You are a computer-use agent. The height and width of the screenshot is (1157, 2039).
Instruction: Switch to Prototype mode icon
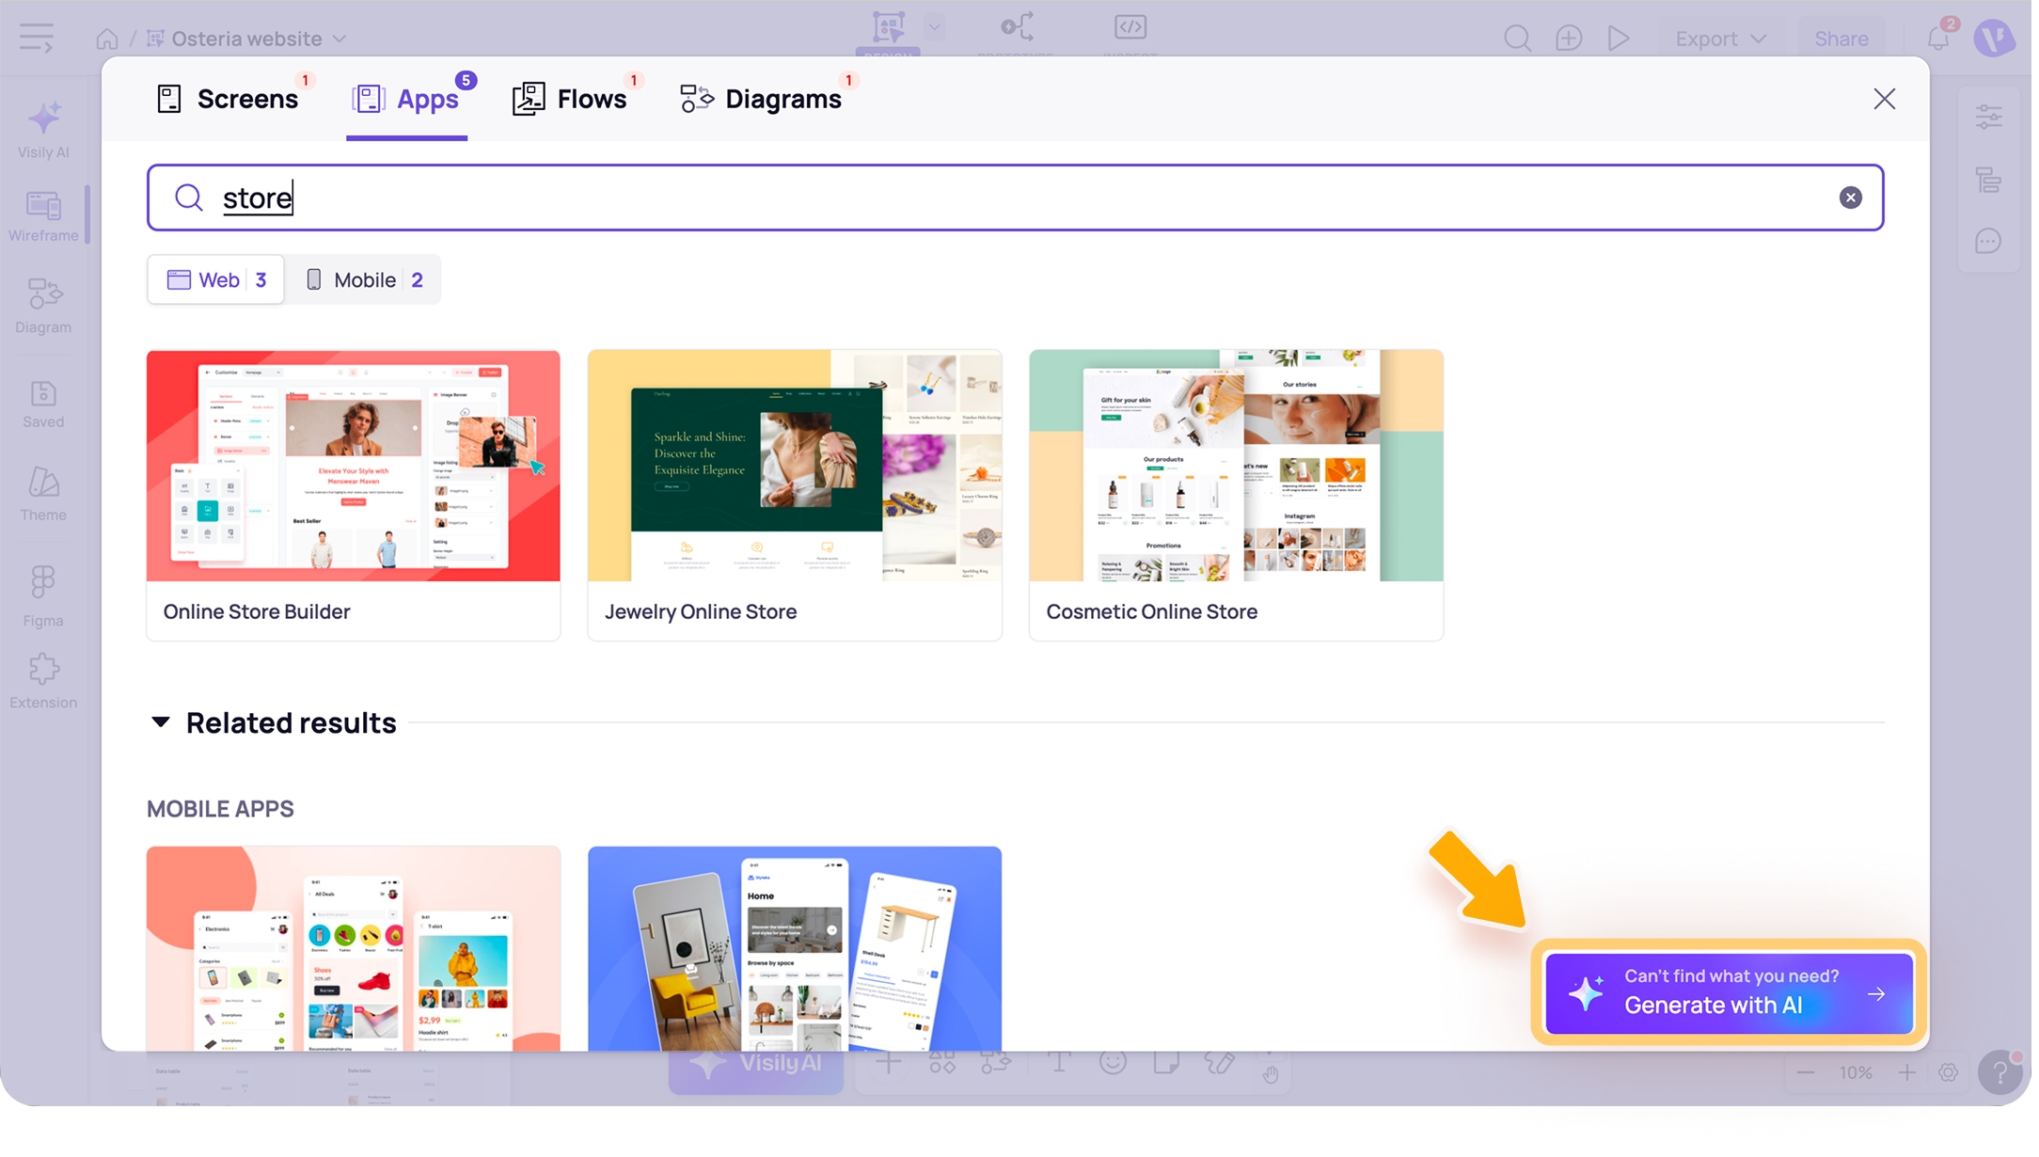pyautogui.click(x=1018, y=28)
